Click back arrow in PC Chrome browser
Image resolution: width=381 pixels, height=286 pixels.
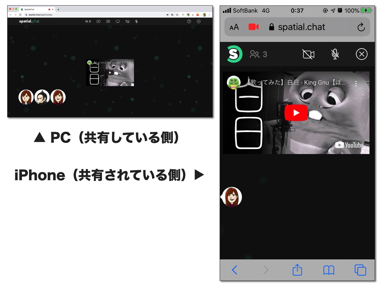point(11,15)
